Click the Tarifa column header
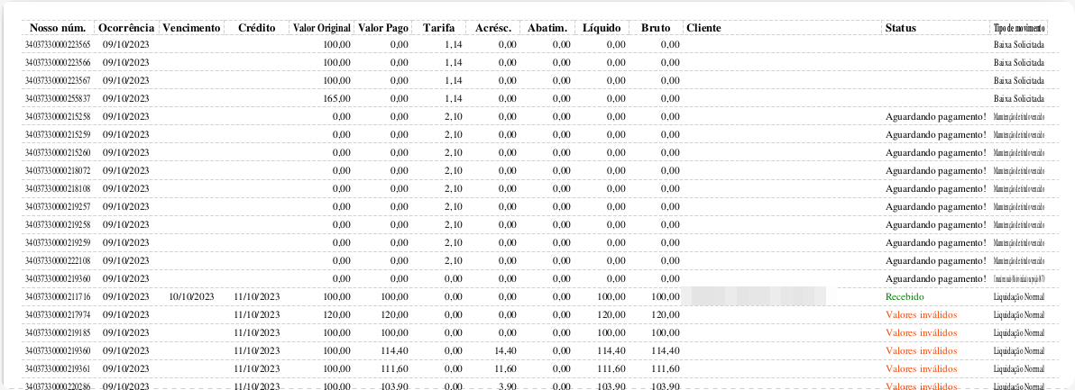This screenshot has width=1075, height=390. [x=438, y=28]
